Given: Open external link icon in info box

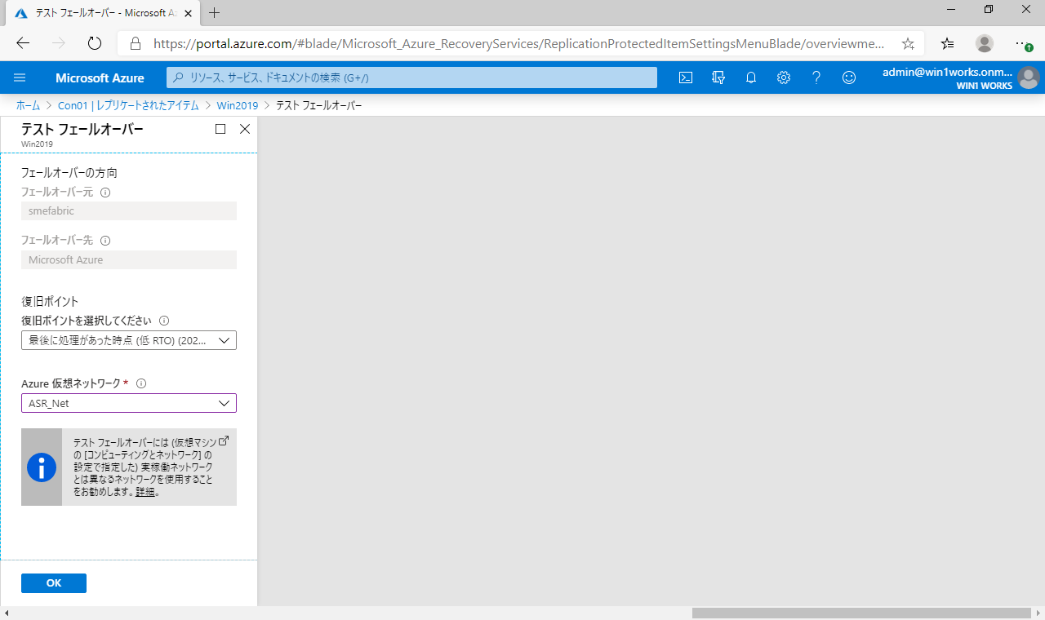Looking at the screenshot, I should [225, 441].
